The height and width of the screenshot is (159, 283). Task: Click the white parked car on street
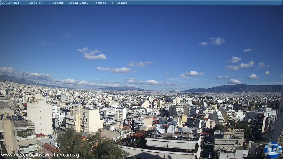(209, 142)
